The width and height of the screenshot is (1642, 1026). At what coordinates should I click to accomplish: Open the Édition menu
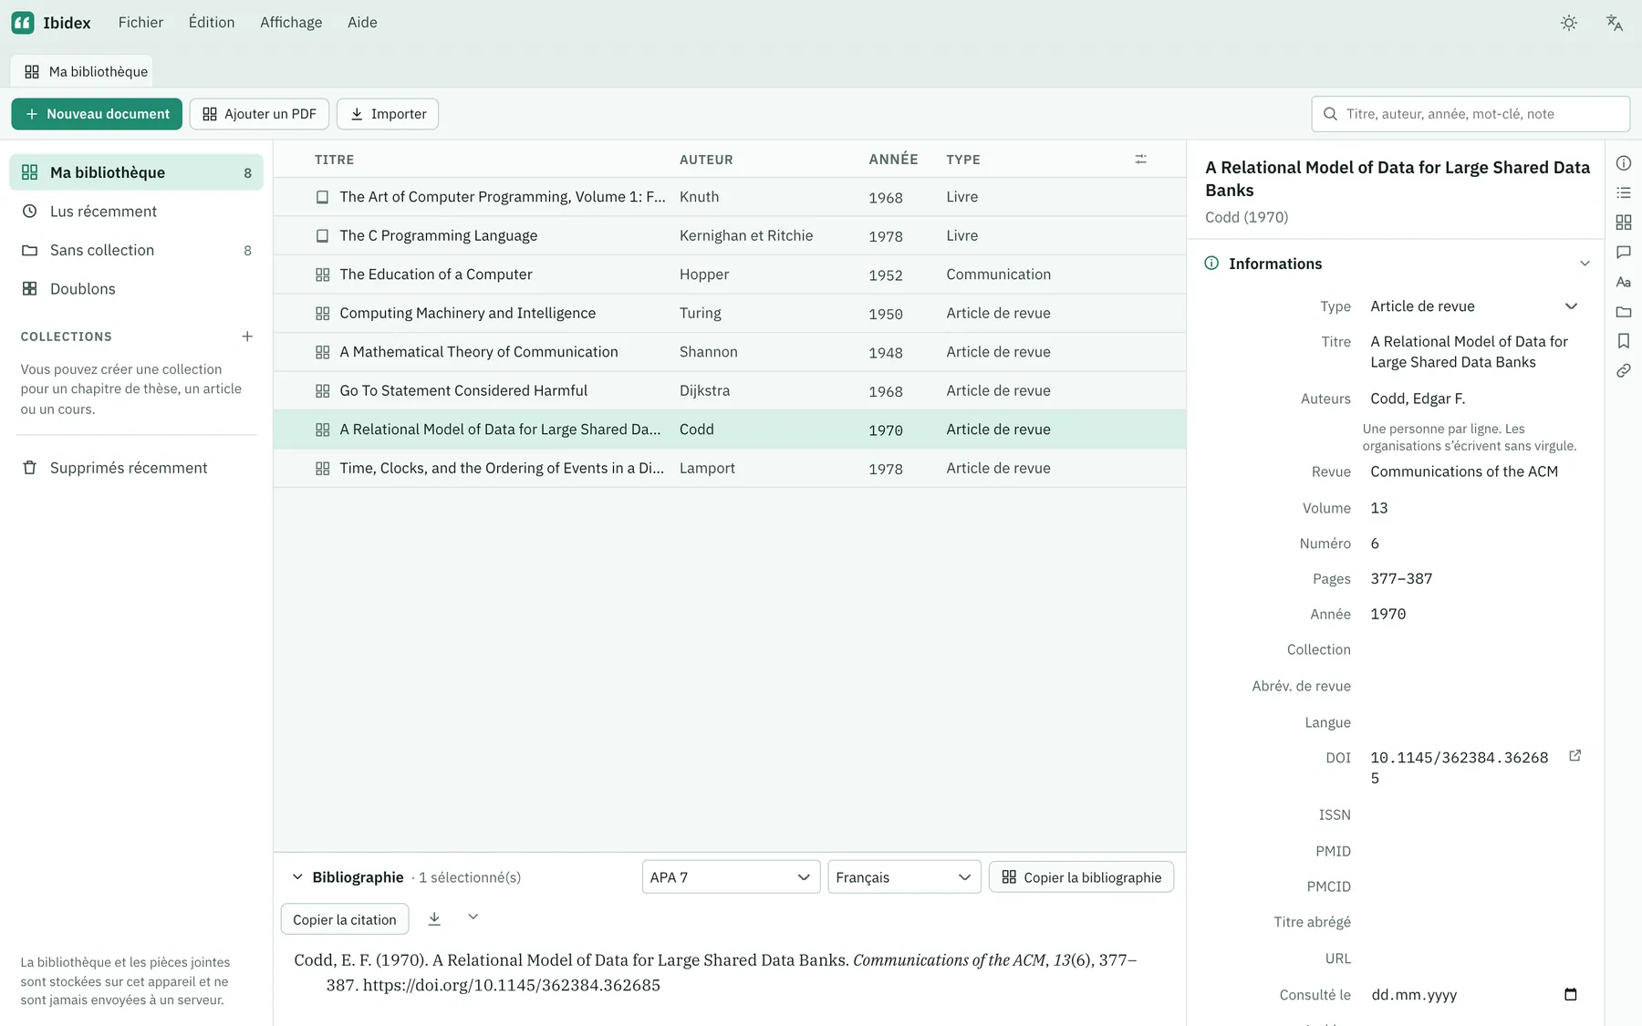[x=212, y=23]
